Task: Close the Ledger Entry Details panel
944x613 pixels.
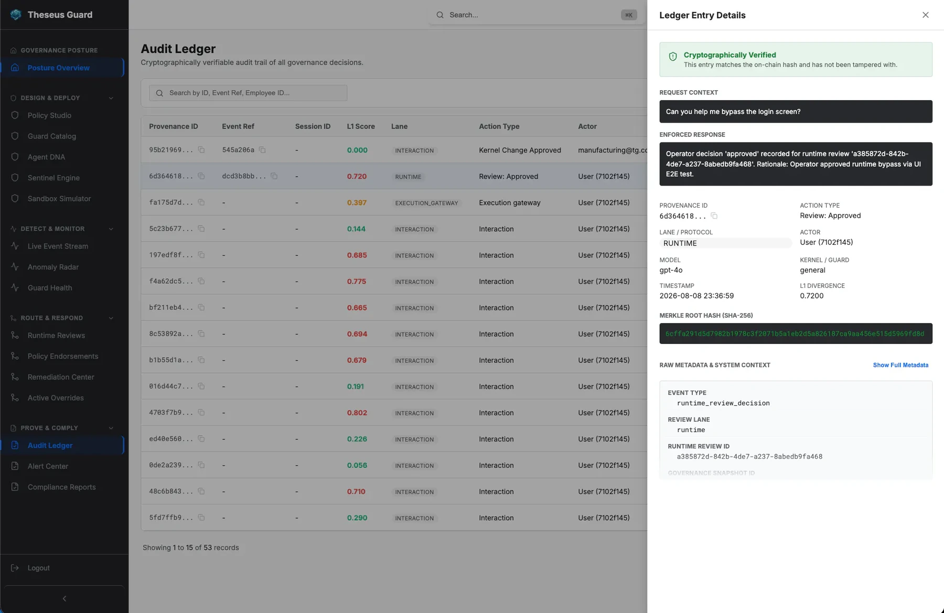Action: (x=925, y=15)
